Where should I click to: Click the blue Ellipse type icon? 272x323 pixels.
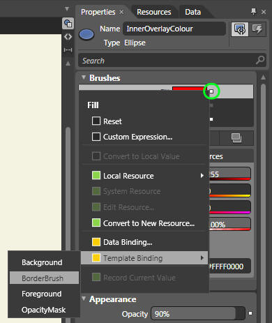tap(86, 35)
